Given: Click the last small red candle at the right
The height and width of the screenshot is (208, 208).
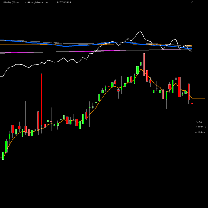Looking at the screenshot, I should 192,104.
